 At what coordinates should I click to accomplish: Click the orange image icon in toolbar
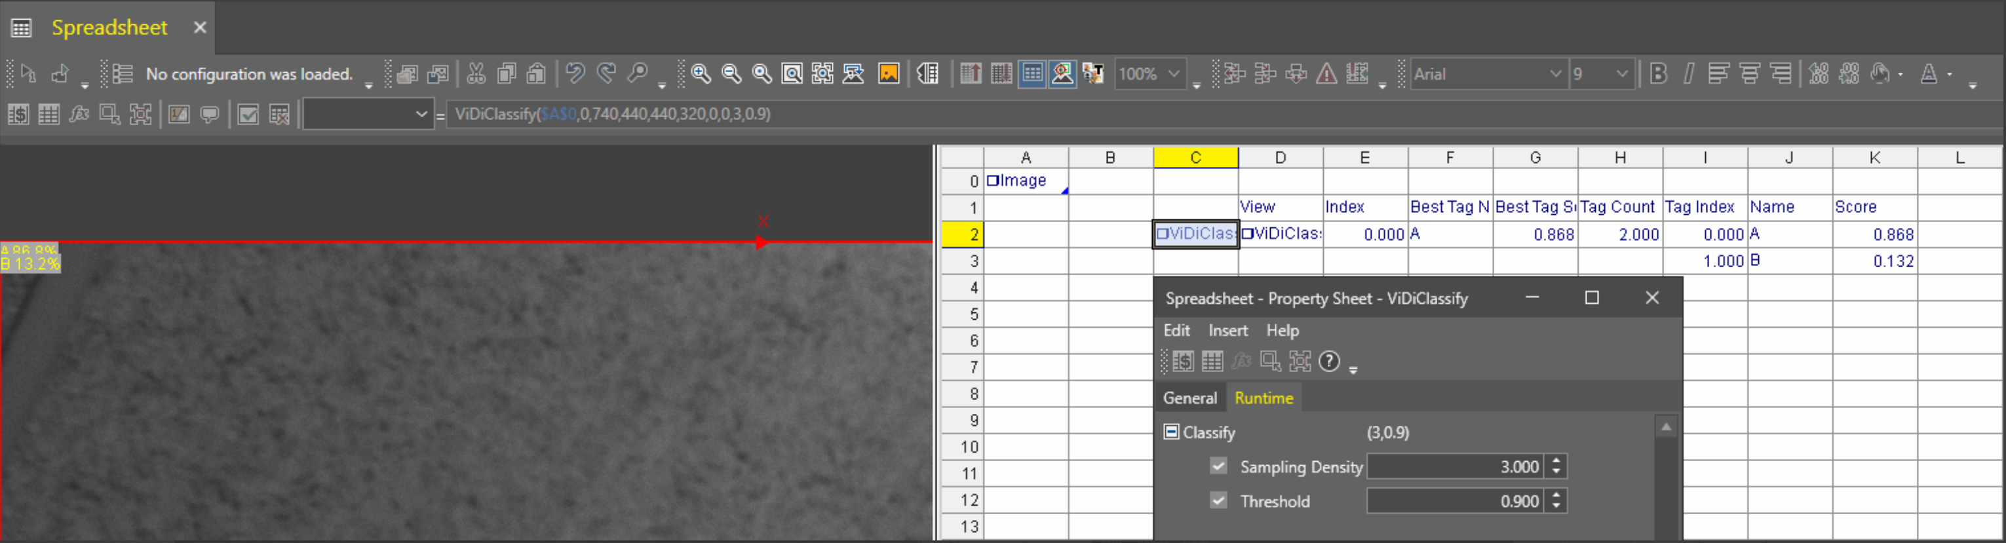coord(888,74)
